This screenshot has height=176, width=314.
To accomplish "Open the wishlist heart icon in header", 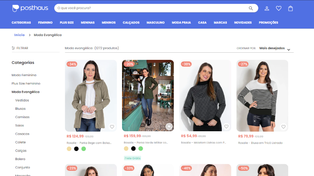I will tap(279, 8).
